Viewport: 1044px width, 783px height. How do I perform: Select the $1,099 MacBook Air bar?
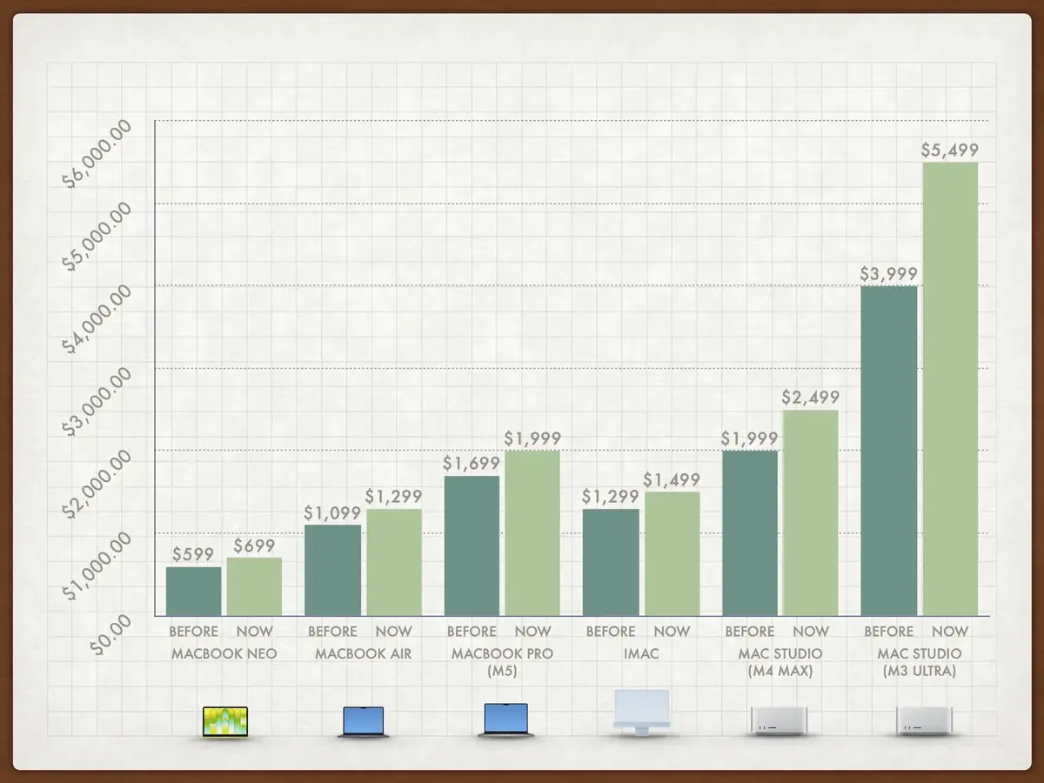click(x=332, y=571)
